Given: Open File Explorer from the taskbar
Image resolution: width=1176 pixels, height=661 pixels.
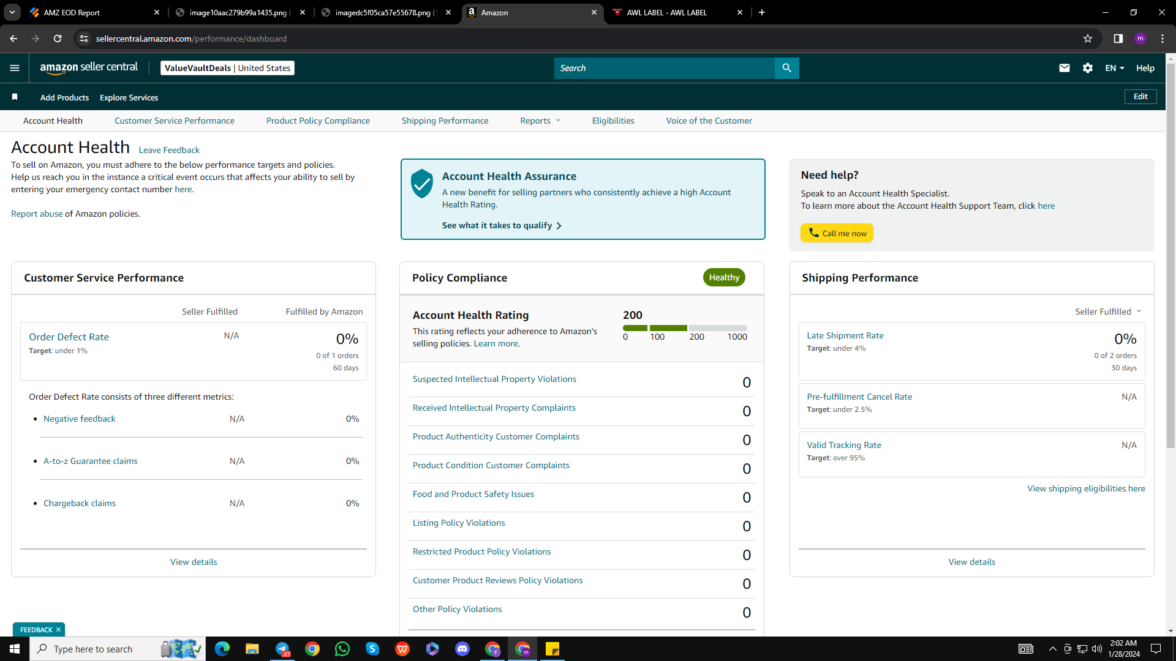Looking at the screenshot, I should [x=252, y=649].
